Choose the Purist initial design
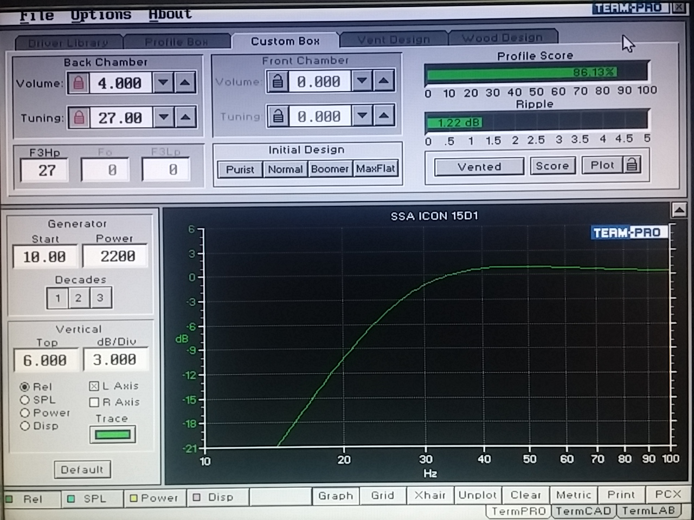 (x=240, y=170)
